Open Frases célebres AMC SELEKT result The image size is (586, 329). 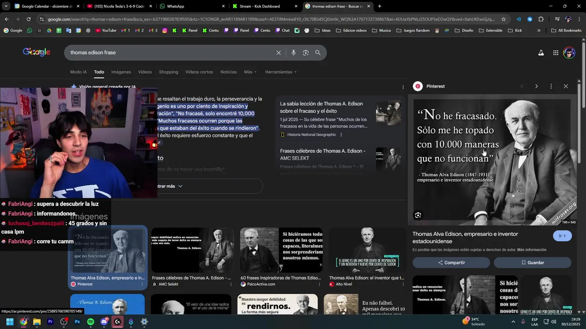tap(323, 154)
